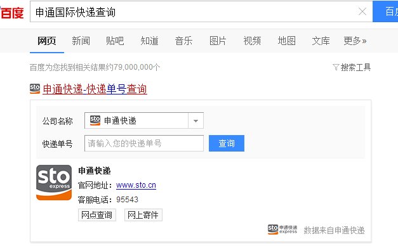
Task: Open the 公司名称 combo box showing 申通快递
Action: 144,120
